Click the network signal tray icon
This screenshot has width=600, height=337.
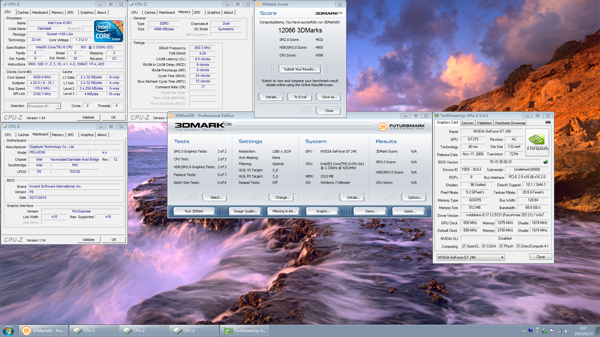559,331
